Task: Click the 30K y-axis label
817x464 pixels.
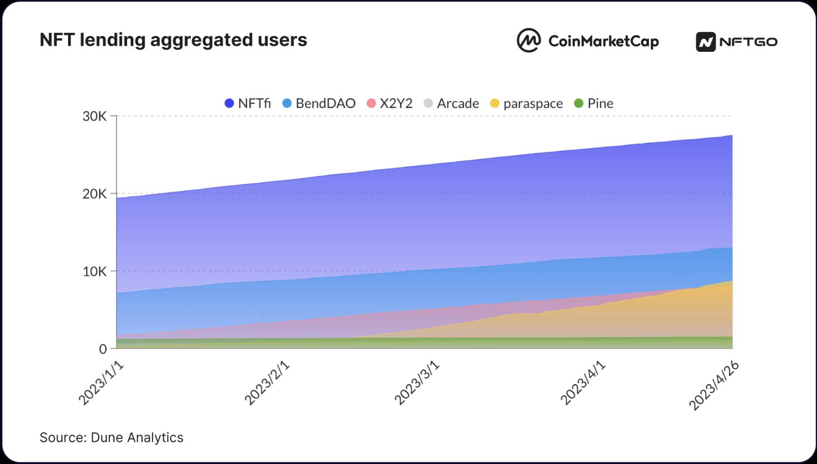Action: [94, 116]
